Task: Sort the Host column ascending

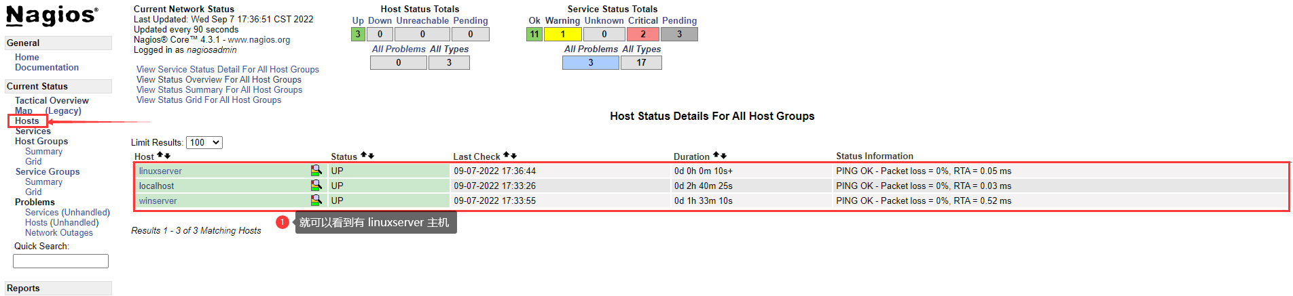Action: click(x=160, y=156)
